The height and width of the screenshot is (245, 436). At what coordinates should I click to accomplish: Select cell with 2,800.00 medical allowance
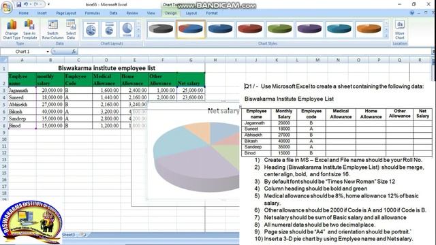click(x=106, y=118)
